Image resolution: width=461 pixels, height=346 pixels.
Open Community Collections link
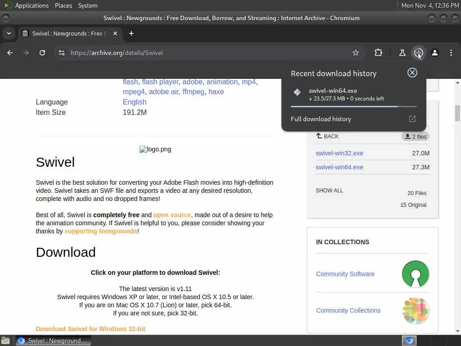pos(348,310)
